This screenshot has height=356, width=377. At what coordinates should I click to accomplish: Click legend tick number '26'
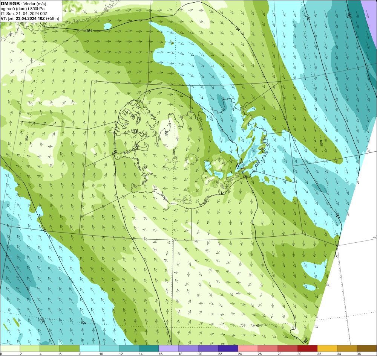point(260,354)
